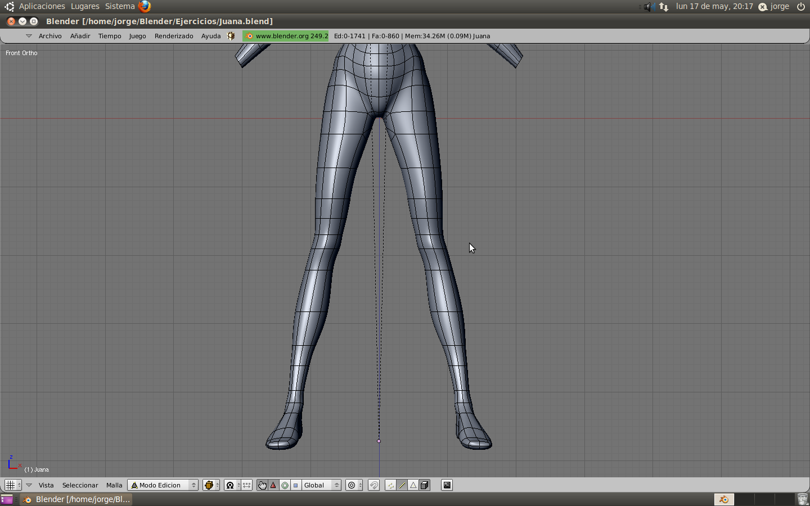The image size is (810, 506).
Task: Toggle occlude background geometry cube
Action: coord(425,485)
